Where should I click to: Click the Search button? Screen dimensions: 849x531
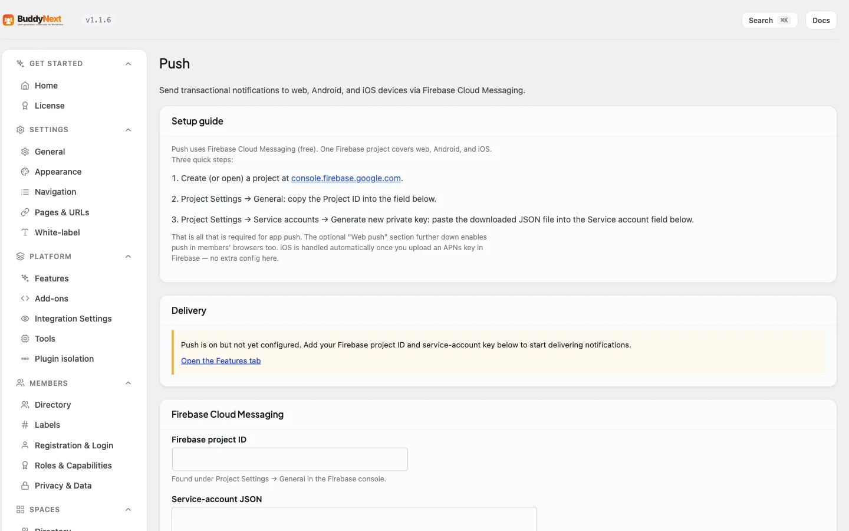pyautogui.click(x=769, y=20)
